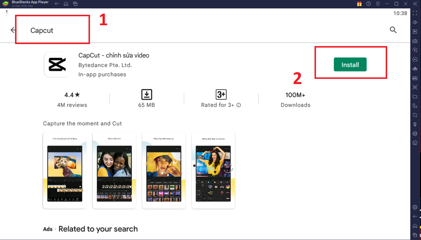Click the rotate screen icon
This screenshot has width=421, height=240.
tap(415, 115)
